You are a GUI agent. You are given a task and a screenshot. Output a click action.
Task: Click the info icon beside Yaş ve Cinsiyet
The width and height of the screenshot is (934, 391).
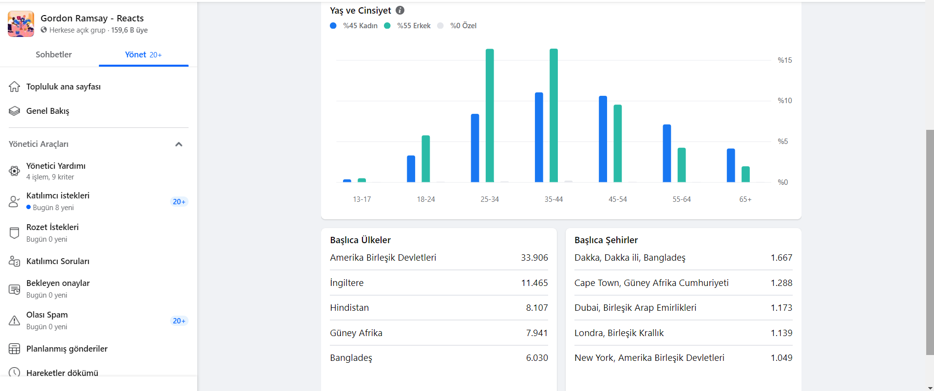point(400,10)
